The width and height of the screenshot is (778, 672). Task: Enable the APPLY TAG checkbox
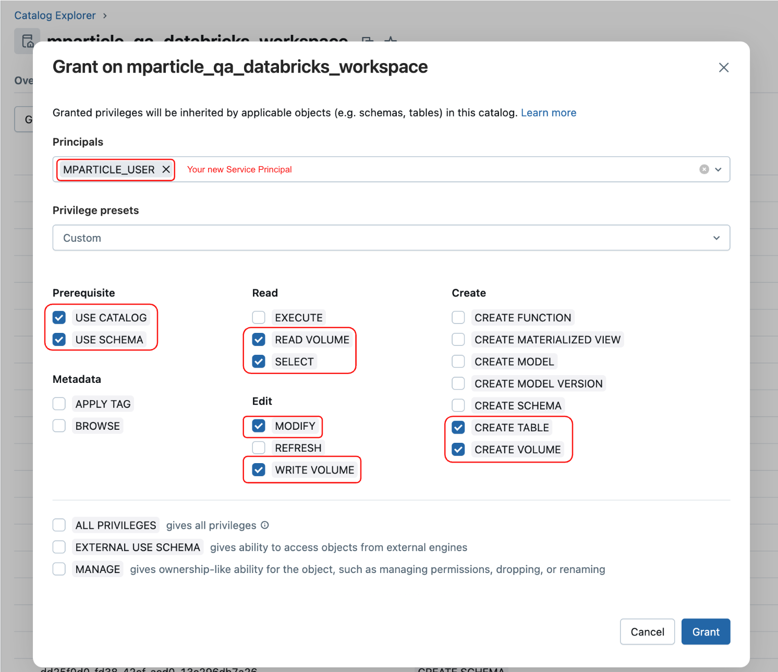[x=59, y=404]
